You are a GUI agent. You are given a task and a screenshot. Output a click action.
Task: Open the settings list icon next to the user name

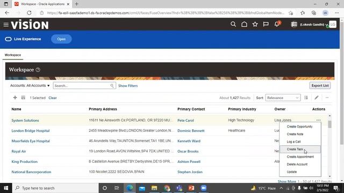[294, 24]
